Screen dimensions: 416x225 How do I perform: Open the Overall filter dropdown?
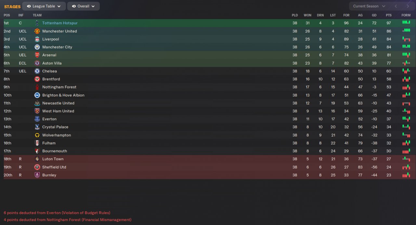pyautogui.click(x=84, y=6)
